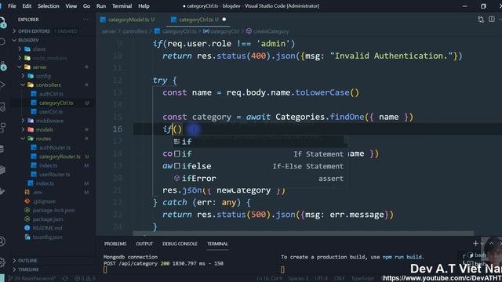Image resolution: width=502 pixels, height=282 pixels.
Task: Expand OUTLINE section
Action: (x=14, y=261)
